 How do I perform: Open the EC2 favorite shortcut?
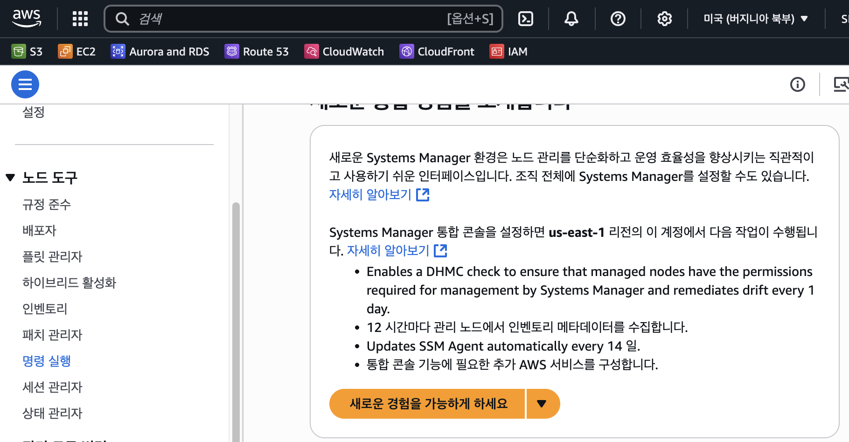tap(77, 51)
